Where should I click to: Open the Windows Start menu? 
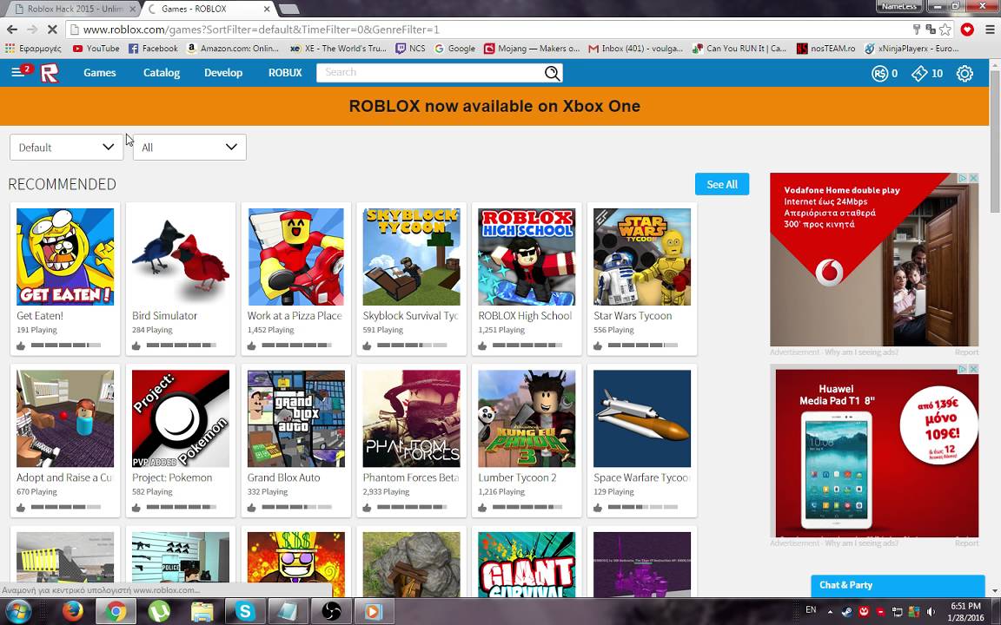coord(17,612)
